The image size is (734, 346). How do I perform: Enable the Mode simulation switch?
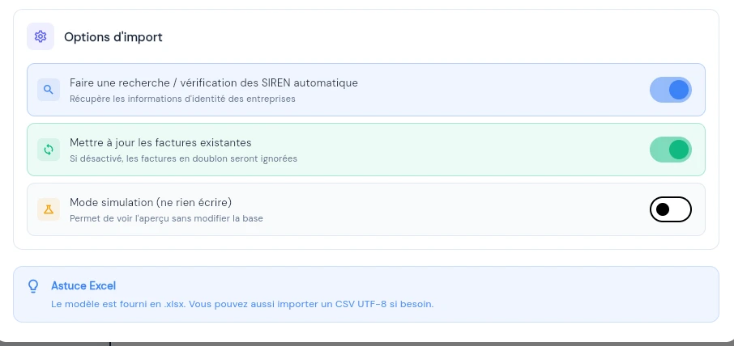670,209
